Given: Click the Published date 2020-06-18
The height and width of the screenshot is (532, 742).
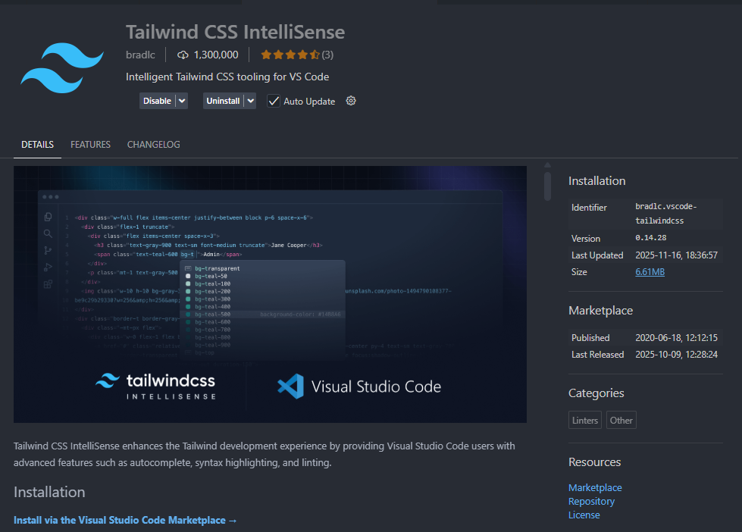Looking at the screenshot, I should pyautogui.click(x=676, y=338).
